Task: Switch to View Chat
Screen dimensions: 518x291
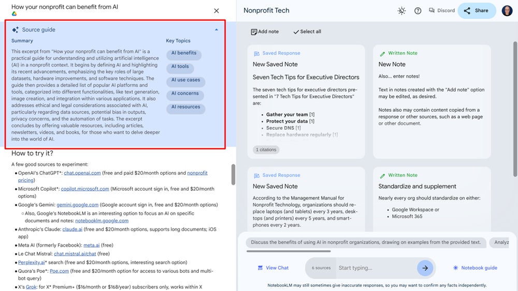Action: tap(273, 268)
